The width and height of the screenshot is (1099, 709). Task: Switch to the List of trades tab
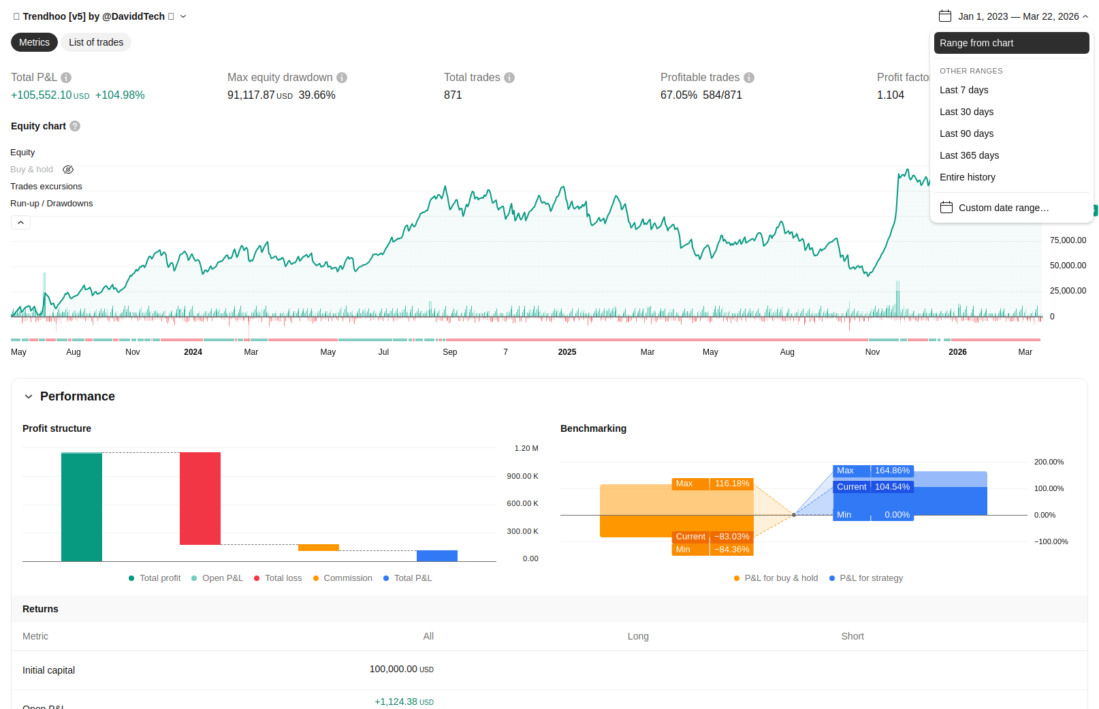(x=96, y=42)
